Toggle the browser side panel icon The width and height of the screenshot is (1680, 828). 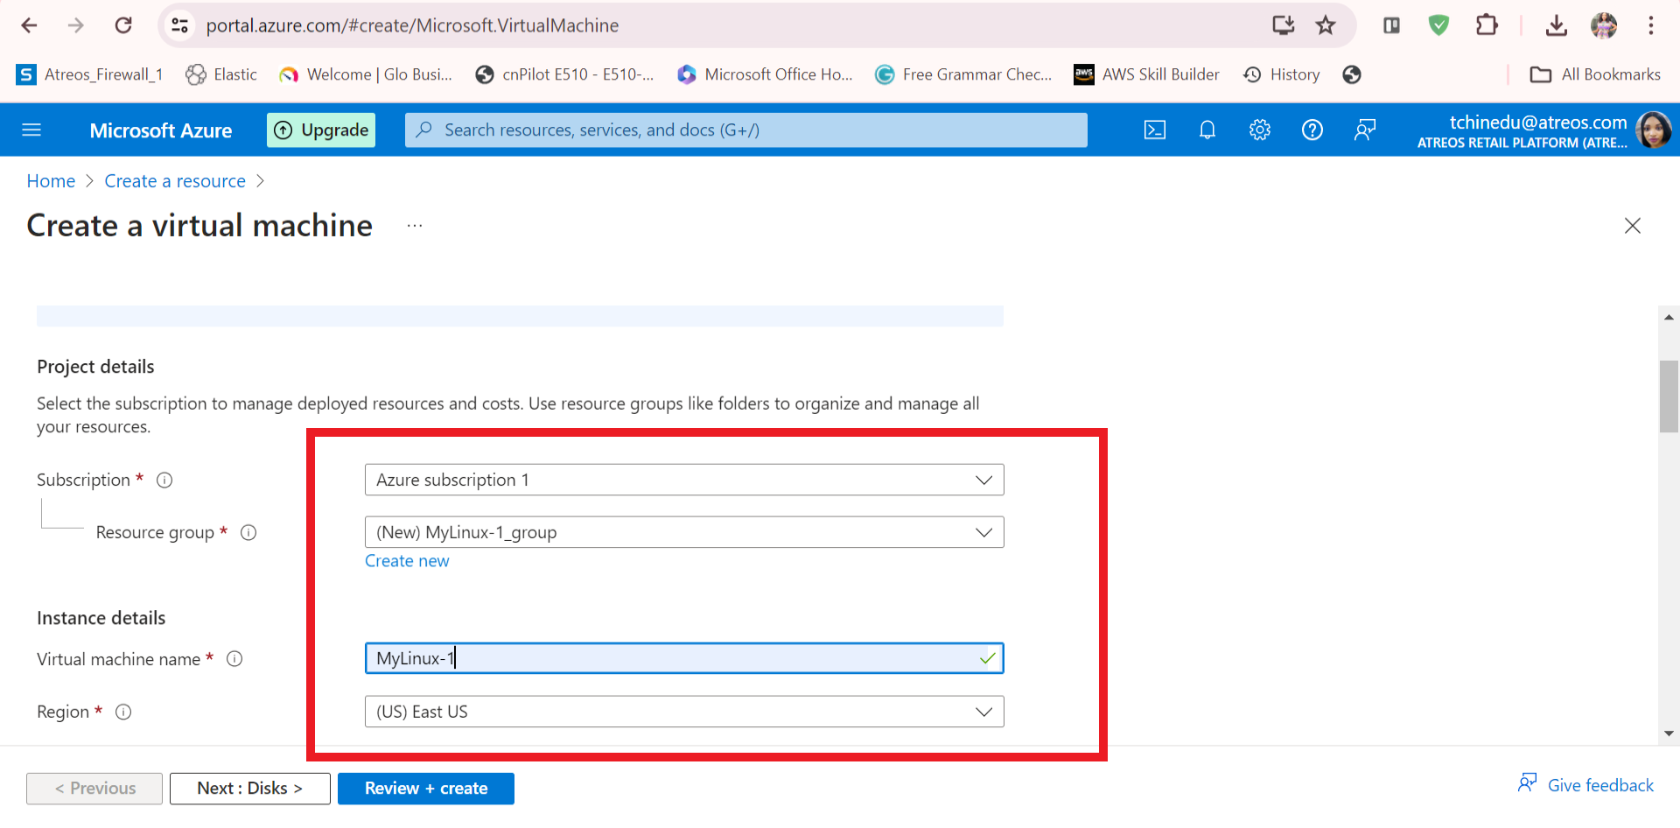tap(1391, 25)
